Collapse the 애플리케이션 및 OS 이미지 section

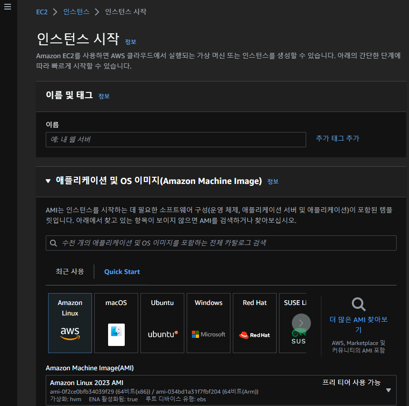pos(48,181)
